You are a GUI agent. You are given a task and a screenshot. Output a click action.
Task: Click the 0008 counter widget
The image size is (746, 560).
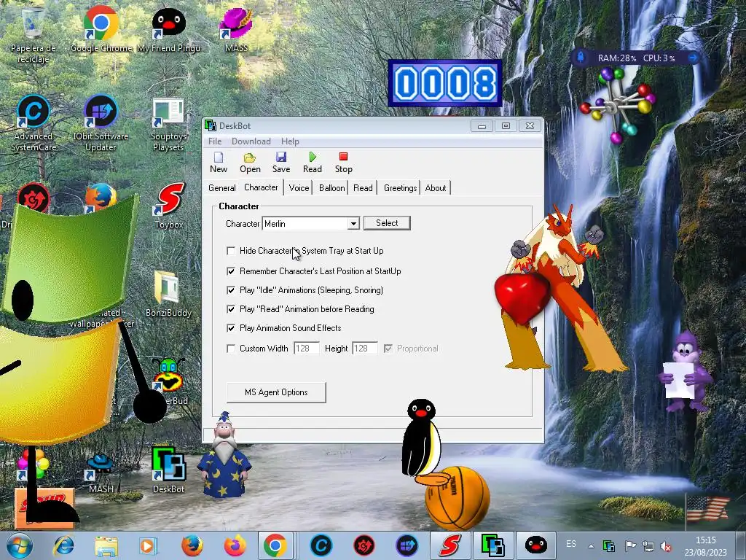point(445,83)
